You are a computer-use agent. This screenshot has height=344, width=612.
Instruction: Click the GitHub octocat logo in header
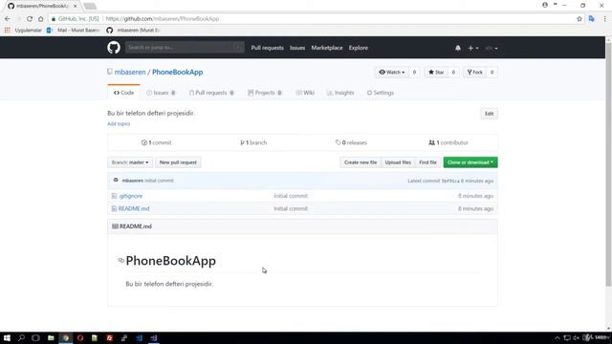114,48
